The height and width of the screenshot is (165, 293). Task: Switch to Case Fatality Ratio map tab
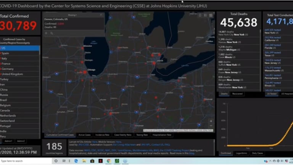(123, 135)
